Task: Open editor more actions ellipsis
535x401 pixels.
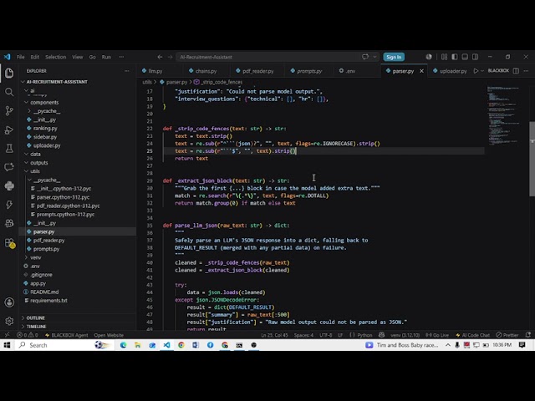Action: [526, 71]
